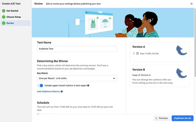196x122 pixels.
Task: Open the Key Metric dropdown
Action: 77,78
